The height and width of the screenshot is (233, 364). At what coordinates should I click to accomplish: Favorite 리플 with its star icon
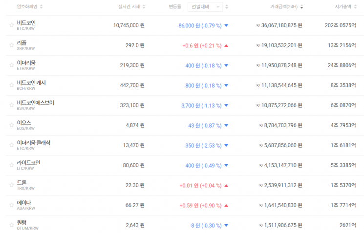[x=12, y=45]
